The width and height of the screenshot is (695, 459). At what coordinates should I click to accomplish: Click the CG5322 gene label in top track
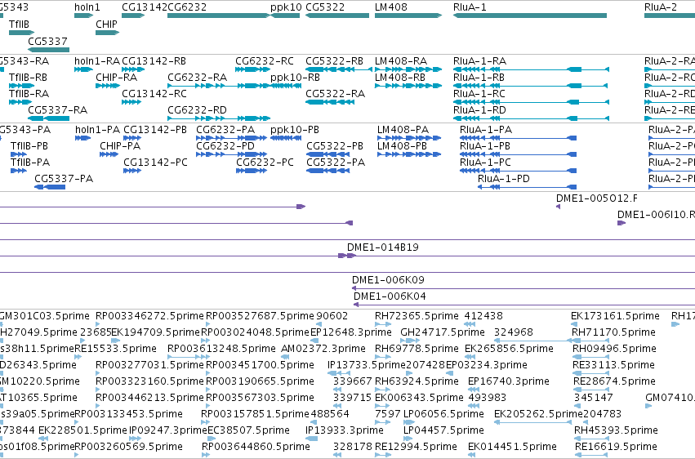[325, 7]
